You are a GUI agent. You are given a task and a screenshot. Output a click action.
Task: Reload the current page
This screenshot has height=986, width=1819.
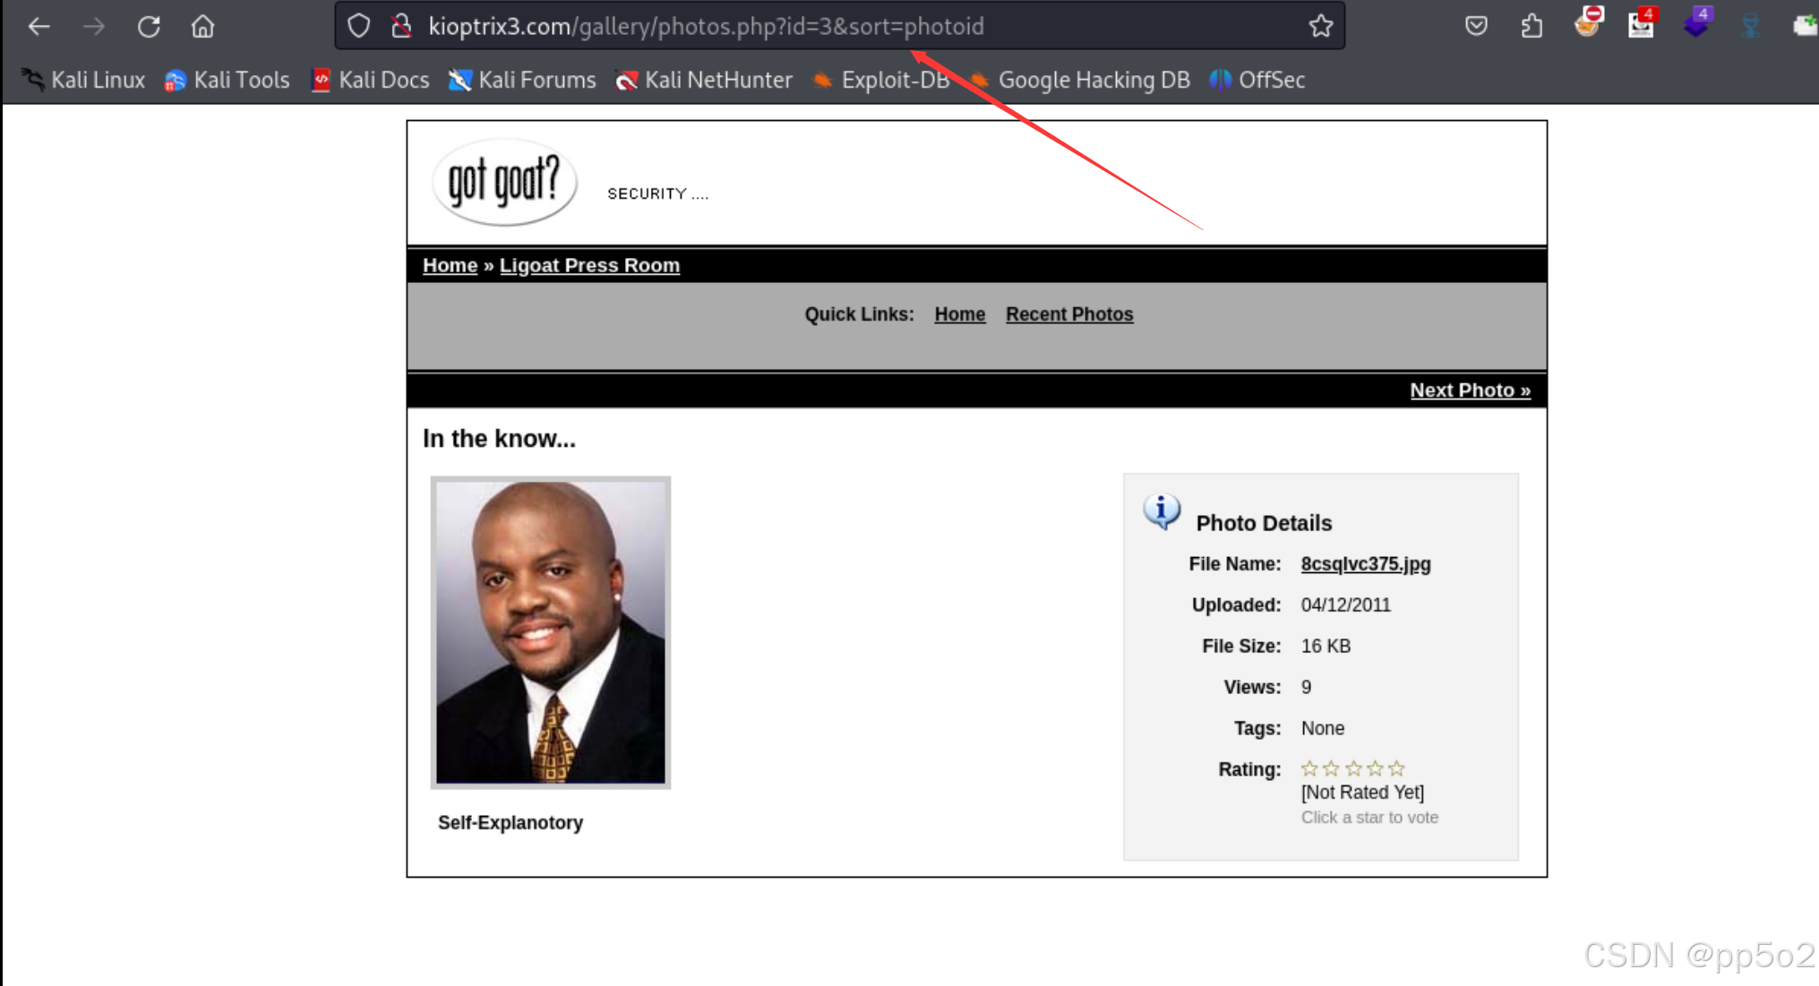149,27
